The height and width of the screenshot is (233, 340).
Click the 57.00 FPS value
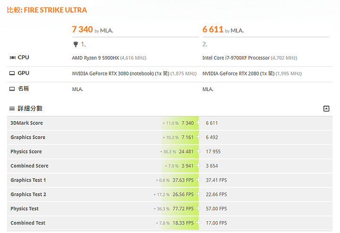click(x=216, y=209)
